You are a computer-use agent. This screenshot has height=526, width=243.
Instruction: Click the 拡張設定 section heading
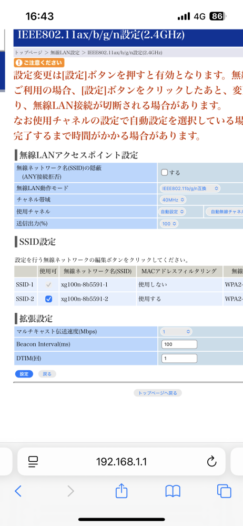point(36,319)
